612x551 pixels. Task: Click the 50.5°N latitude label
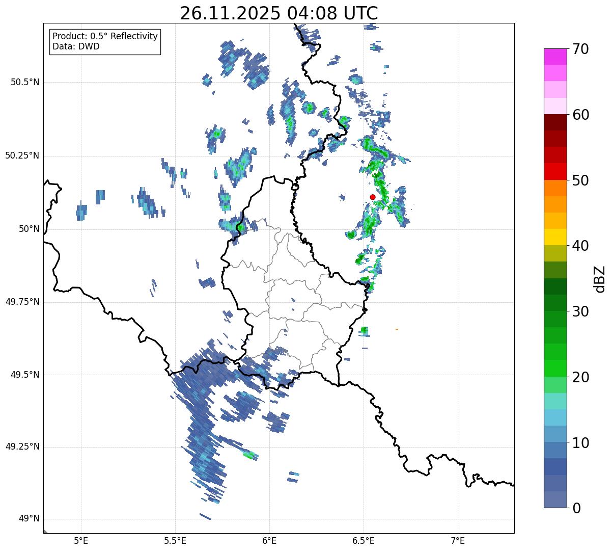(x=25, y=82)
